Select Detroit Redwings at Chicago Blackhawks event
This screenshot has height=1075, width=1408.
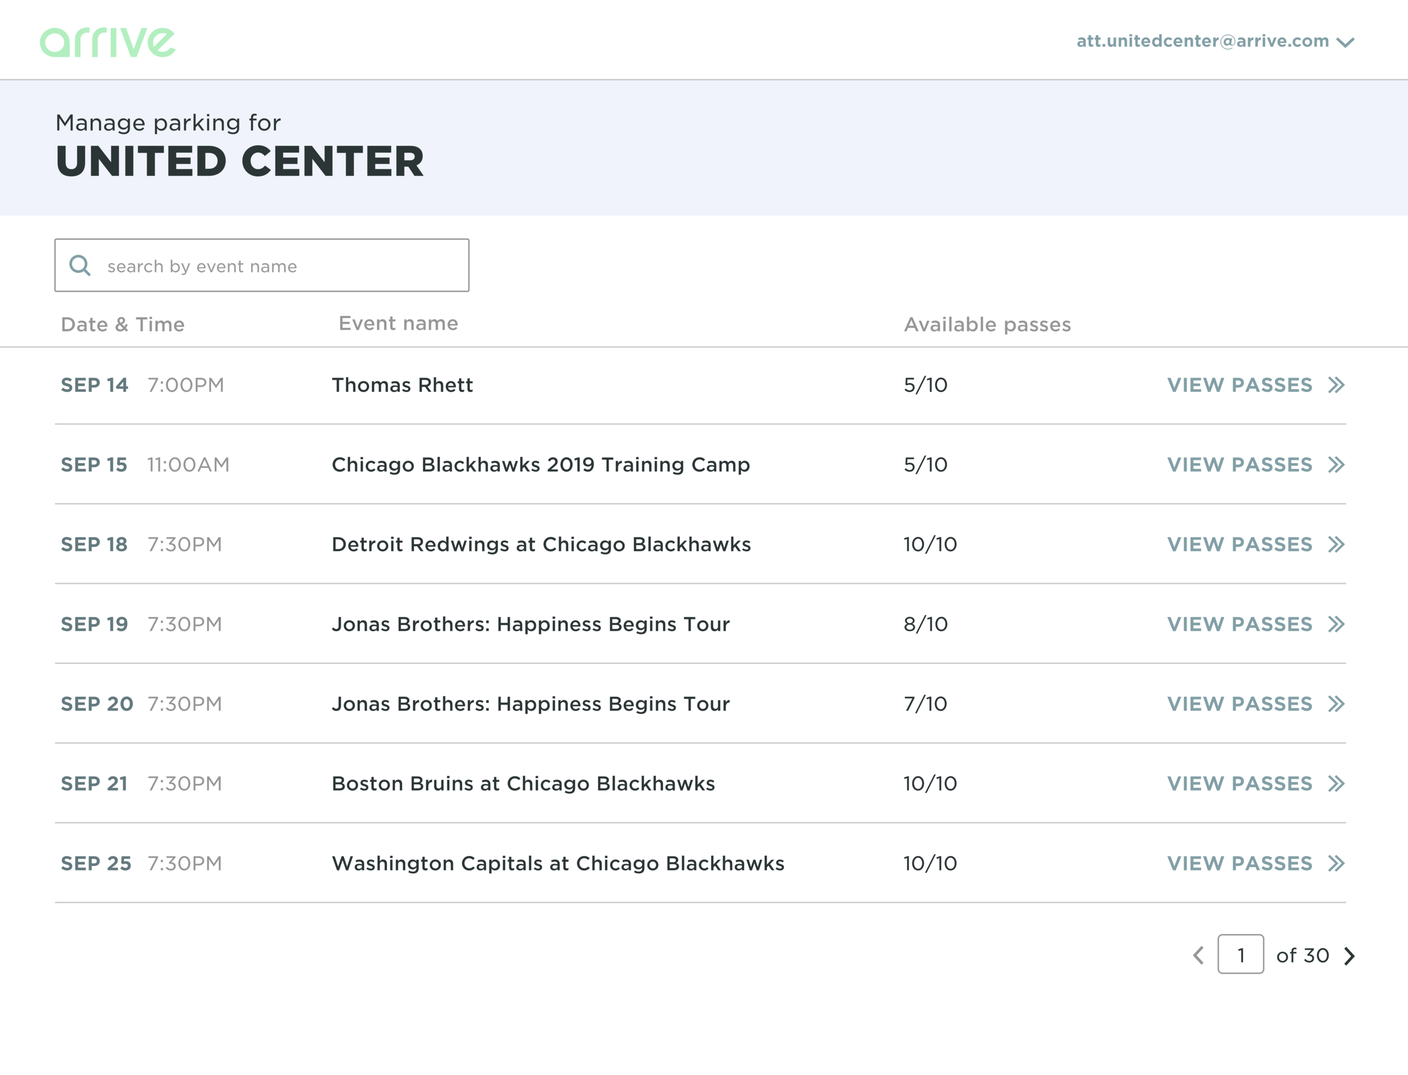point(541,544)
